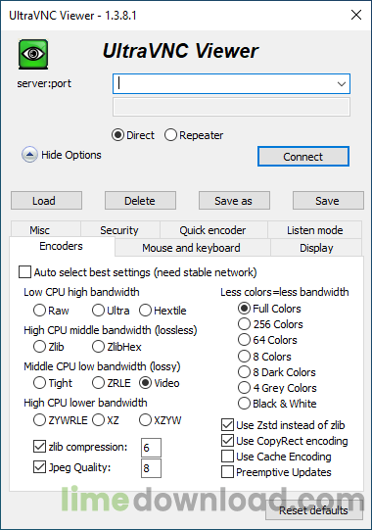The image size is (372, 530).
Task: Click the Load button
Action: pyautogui.click(x=46, y=201)
